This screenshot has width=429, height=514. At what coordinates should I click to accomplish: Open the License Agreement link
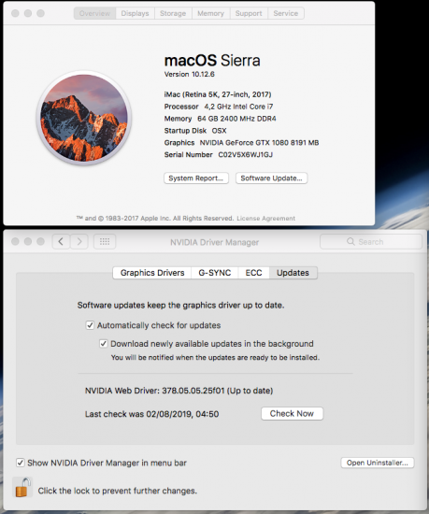(x=265, y=219)
